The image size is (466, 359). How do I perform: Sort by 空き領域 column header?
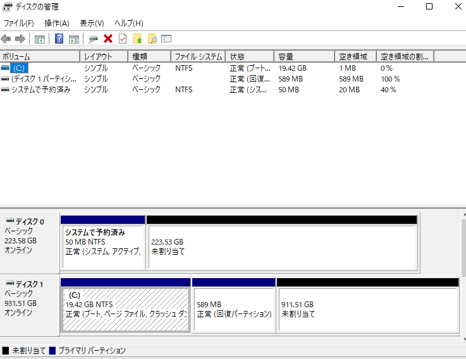click(x=355, y=56)
